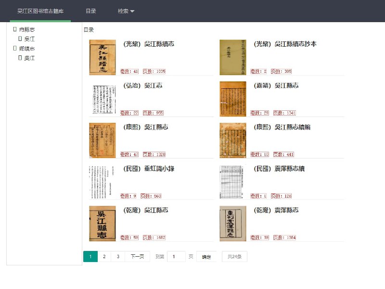Switch to the 目录 tab

coord(90,11)
